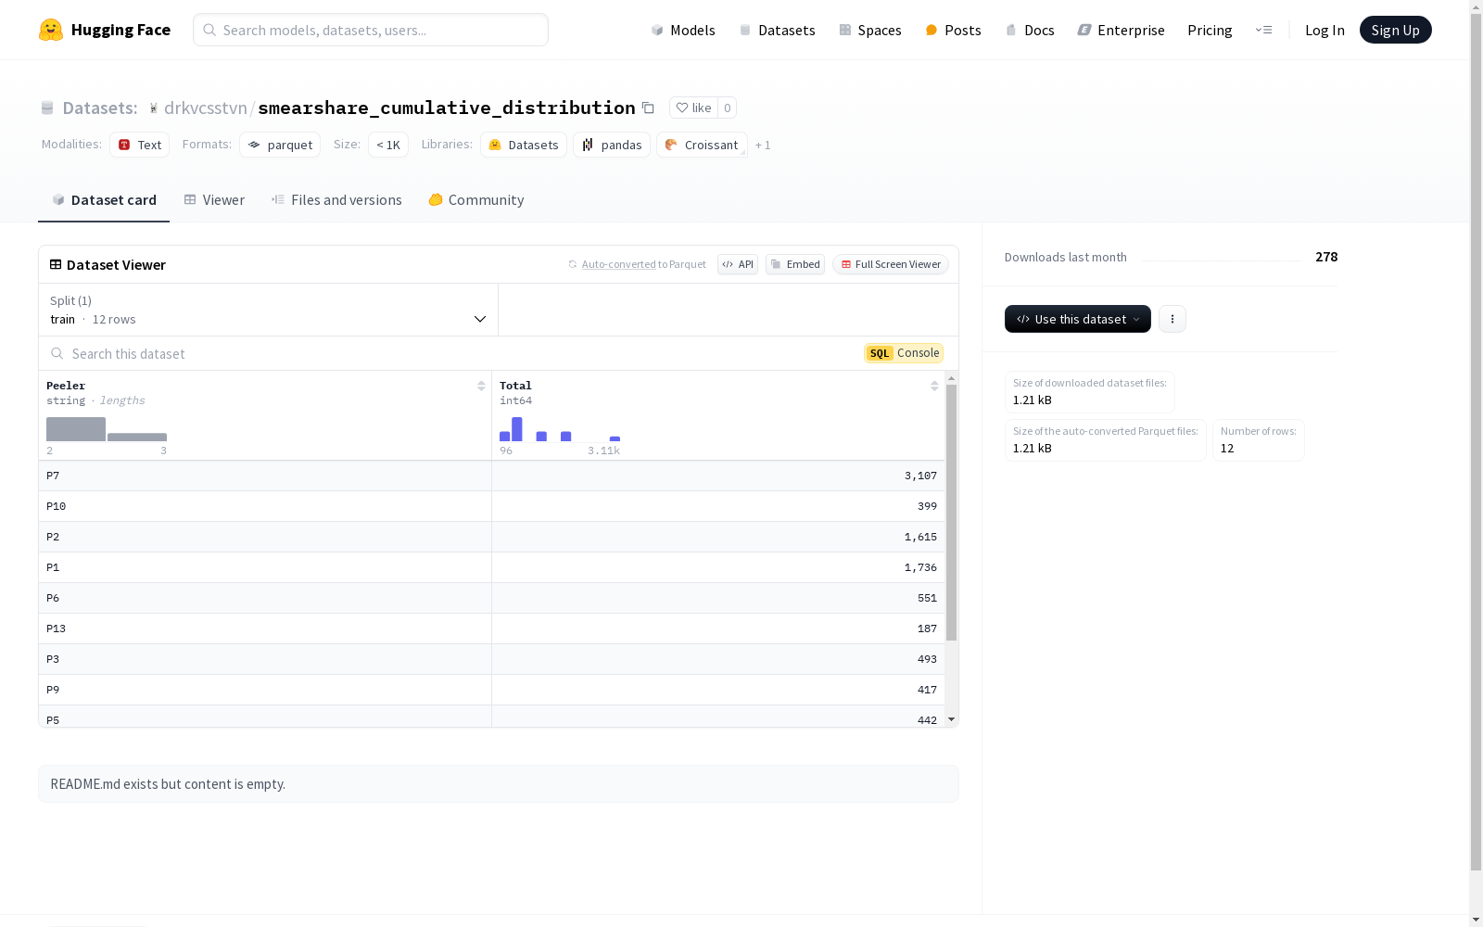Select the P9 row cell
1483x927 pixels.
(x=265, y=690)
